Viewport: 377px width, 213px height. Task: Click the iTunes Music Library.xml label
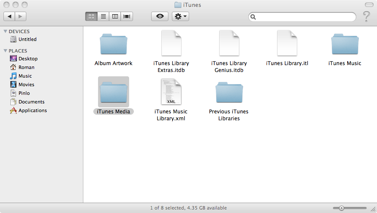[x=171, y=115]
